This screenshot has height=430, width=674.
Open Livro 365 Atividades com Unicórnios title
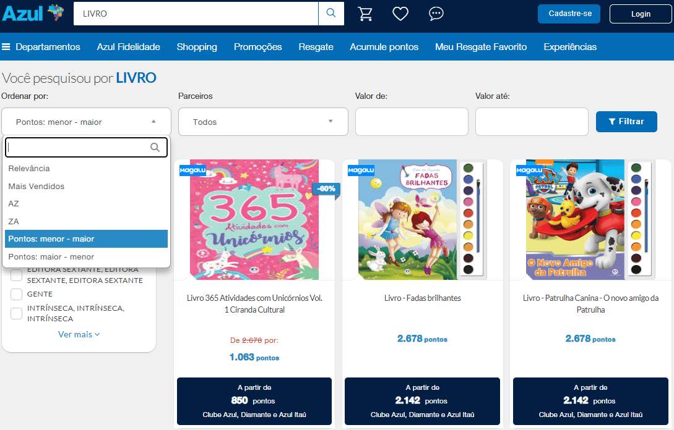254,304
